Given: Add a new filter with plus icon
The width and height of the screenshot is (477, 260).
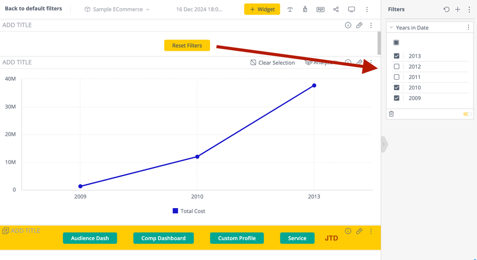Looking at the screenshot, I should 457,10.
